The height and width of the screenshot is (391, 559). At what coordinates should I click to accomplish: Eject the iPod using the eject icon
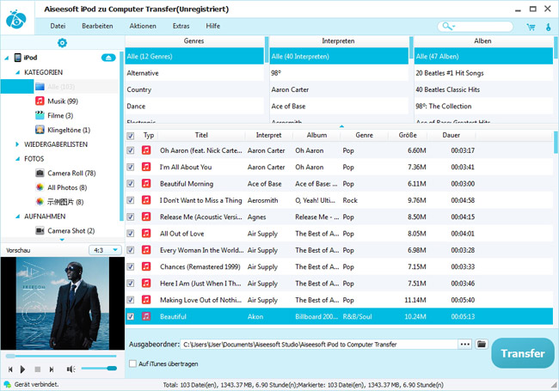[108, 58]
